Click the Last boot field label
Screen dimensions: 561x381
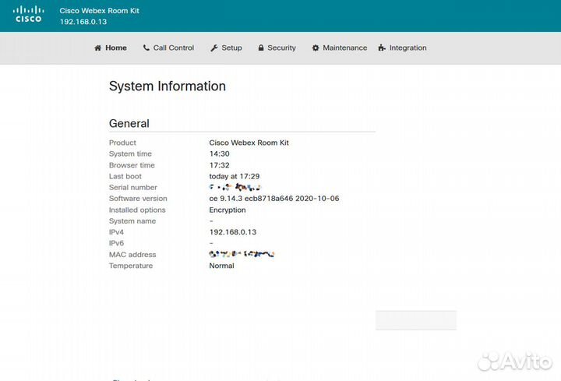125,176
